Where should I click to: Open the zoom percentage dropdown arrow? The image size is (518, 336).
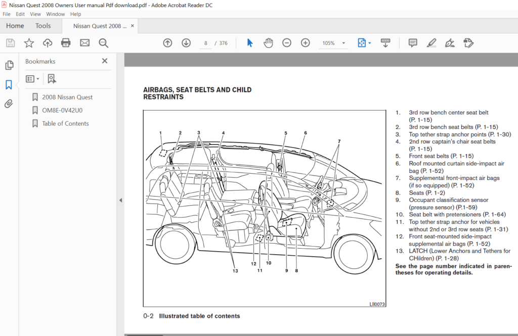pos(343,43)
